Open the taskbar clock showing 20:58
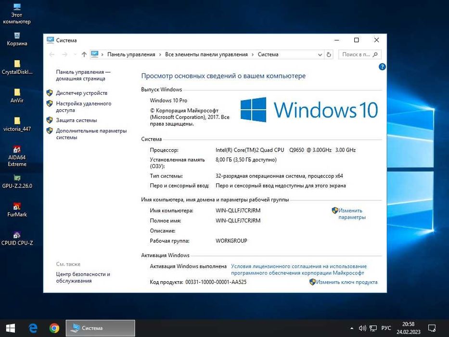This screenshot has height=337, width=449. [409, 328]
